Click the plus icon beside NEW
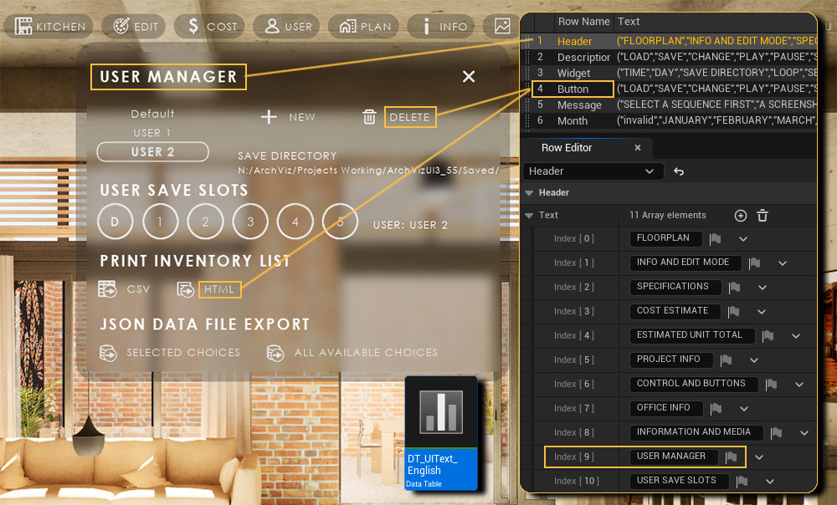Image resolution: width=837 pixels, height=505 pixels. [x=269, y=117]
